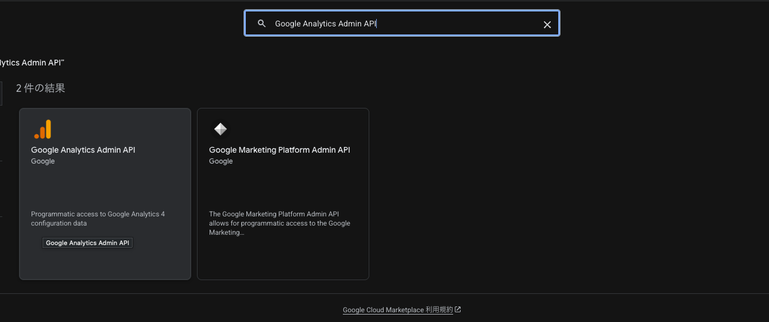The width and height of the screenshot is (769, 322).
Task: Click the external-link icon beside 利用規約
Action: point(458,309)
